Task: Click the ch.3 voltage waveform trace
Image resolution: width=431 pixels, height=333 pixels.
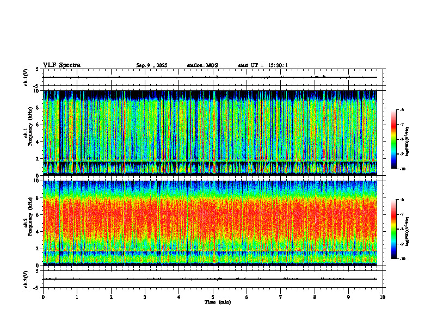Action: click(x=210, y=279)
